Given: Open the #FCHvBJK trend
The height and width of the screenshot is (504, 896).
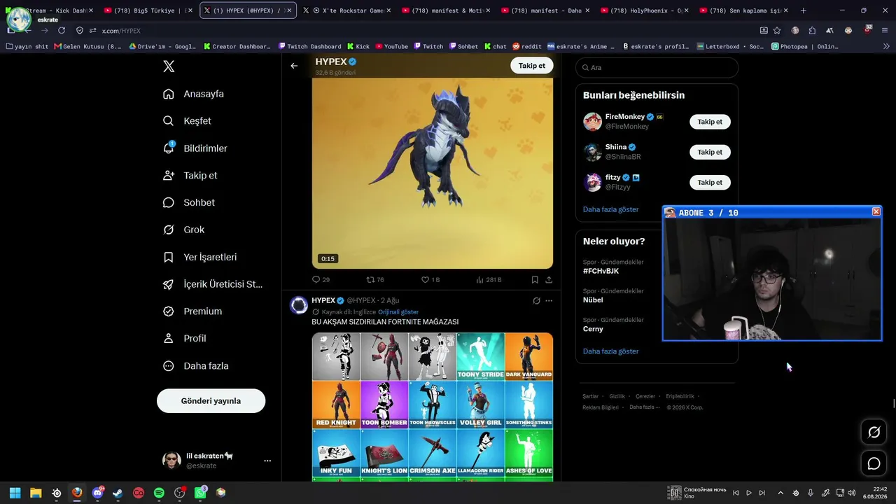Looking at the screenshot, I should click(601, 271).
